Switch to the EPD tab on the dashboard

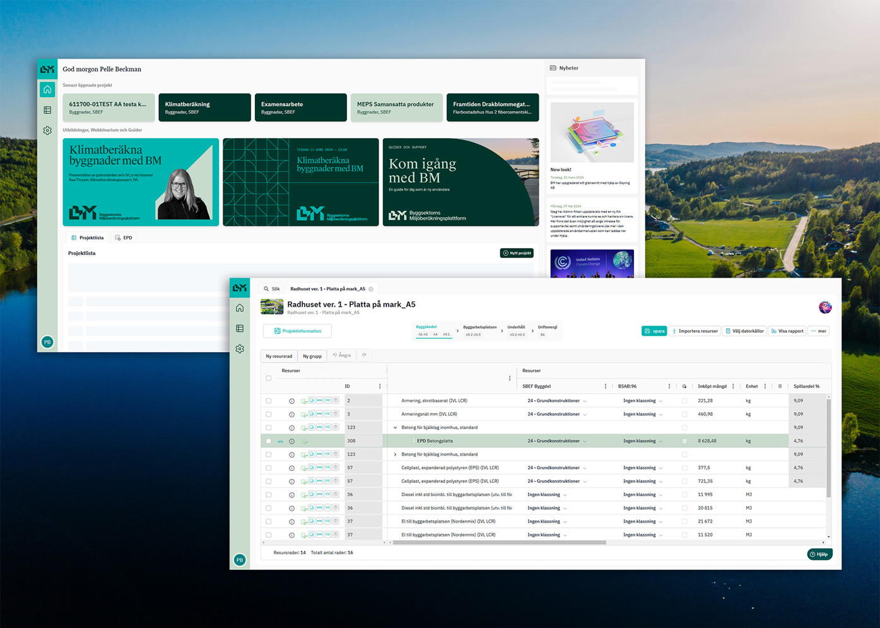tap(124, 238)
